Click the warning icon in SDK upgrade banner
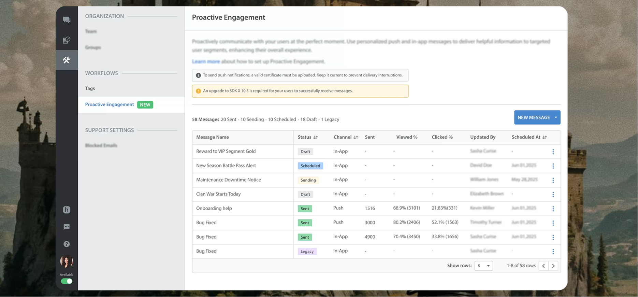Image resolution: width=638 pixels, height=297 pixels. [x=198, y=91]
